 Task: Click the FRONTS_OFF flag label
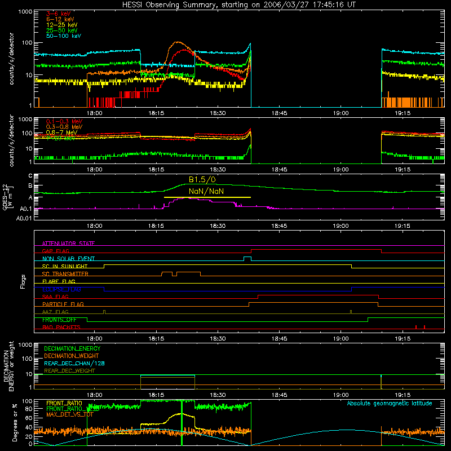click(x=59, y=320)
